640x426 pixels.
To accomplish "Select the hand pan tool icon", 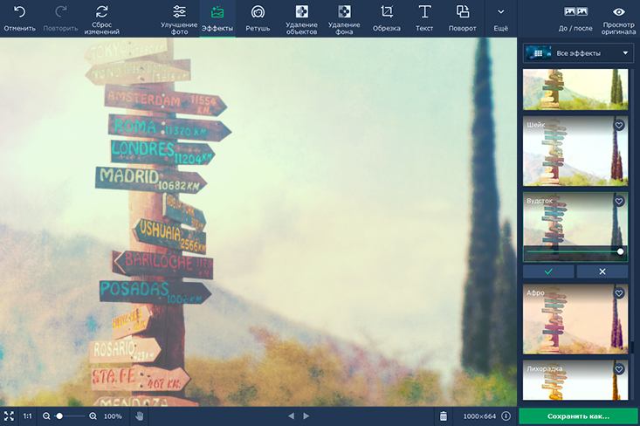I will pyautogui.click(x=139, y=416).
